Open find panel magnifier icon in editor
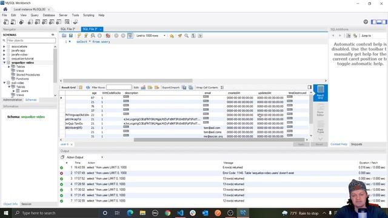This screenshot has width=388, height=218. (186, 36)
